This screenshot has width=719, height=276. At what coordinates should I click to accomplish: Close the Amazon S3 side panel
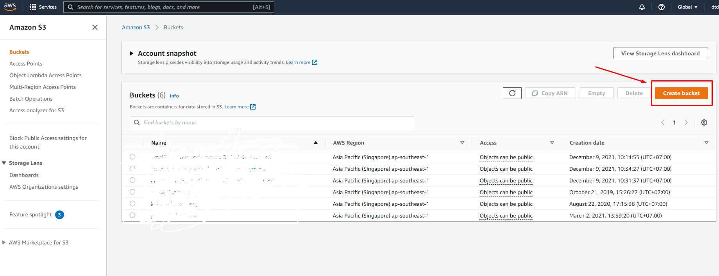[95, 27]
